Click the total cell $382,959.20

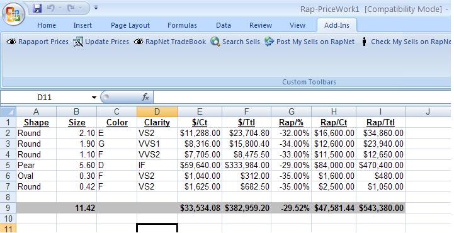[247, 208]
